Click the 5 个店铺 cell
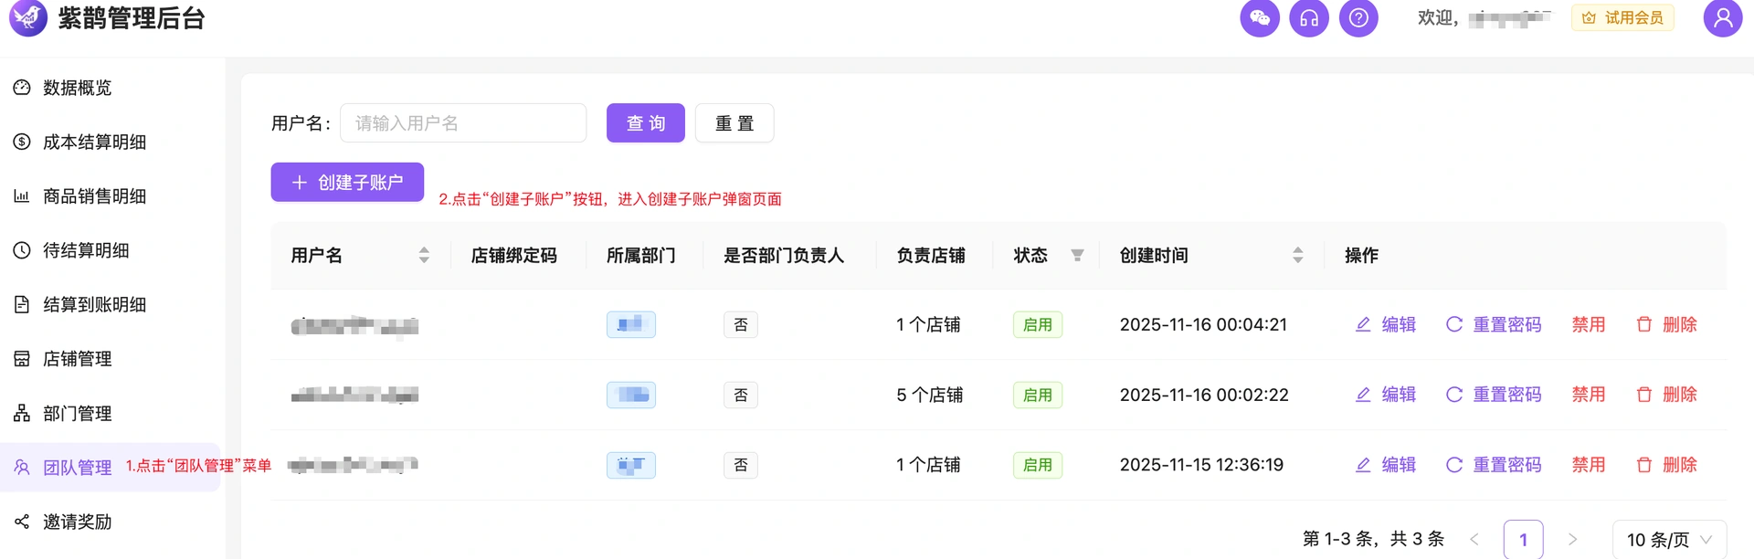The height and width of the screenshot is (559, 1754). coord(929,395)
